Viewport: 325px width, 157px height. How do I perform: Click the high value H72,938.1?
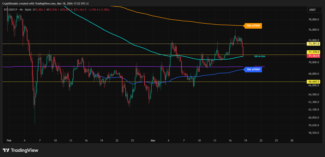(x=53, y=10)
